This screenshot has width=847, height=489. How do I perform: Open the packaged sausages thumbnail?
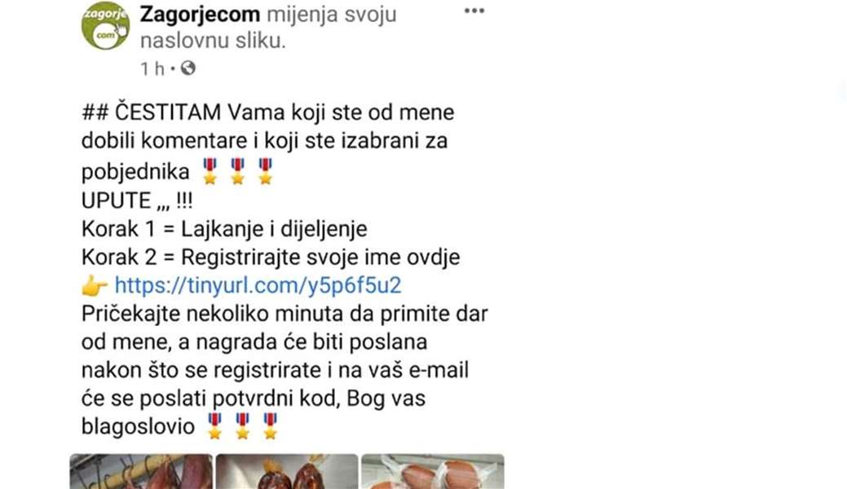tap(433, 472)
